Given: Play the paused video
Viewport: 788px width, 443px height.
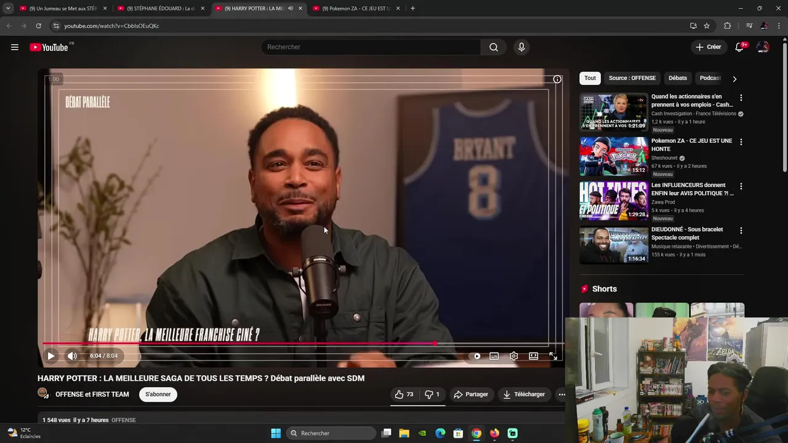Looking at the screenshot, I should [51, 356].
